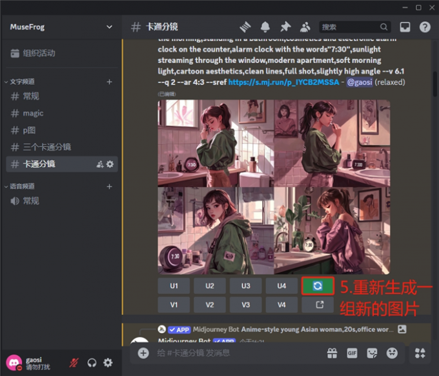This screenshot has width=439, height=376.
Task: Open the #三个卡通分镜 channel
Action: pos(61,147)
